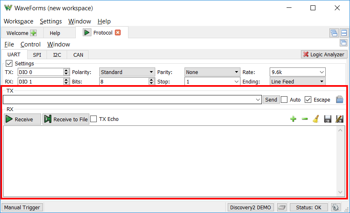This screenshot has width=350, height=213.
Task: Increment the TX DIO pin spinner
Action: point(66,70)
